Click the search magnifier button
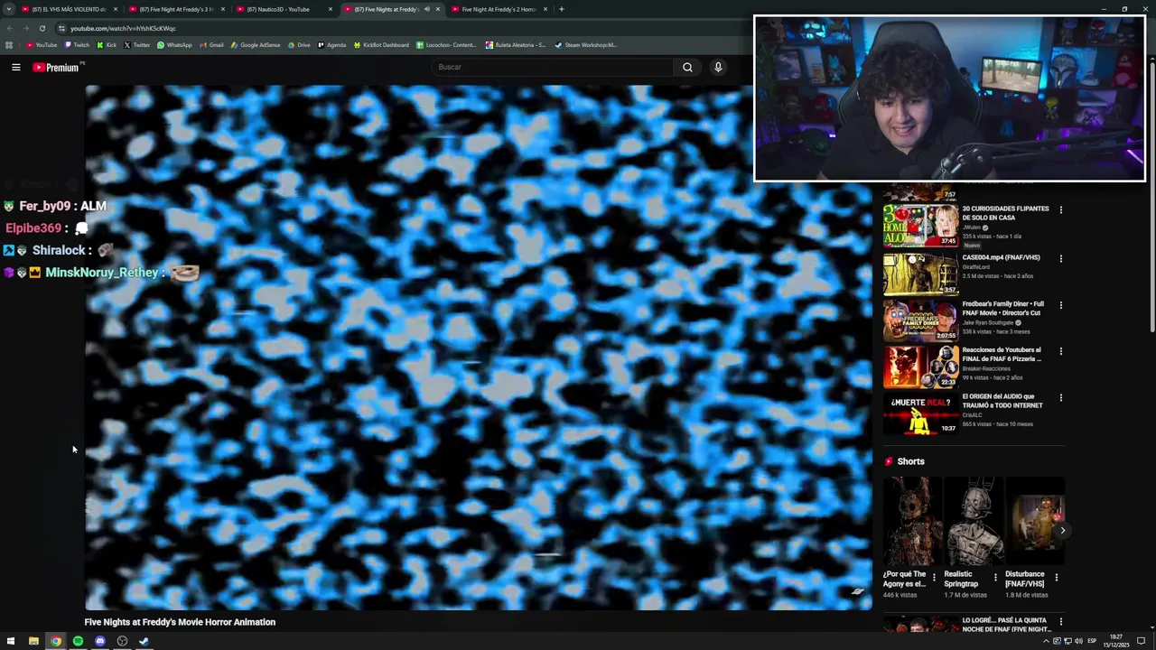The height and width of the screenshot is (650, 1156). point(687,67)
